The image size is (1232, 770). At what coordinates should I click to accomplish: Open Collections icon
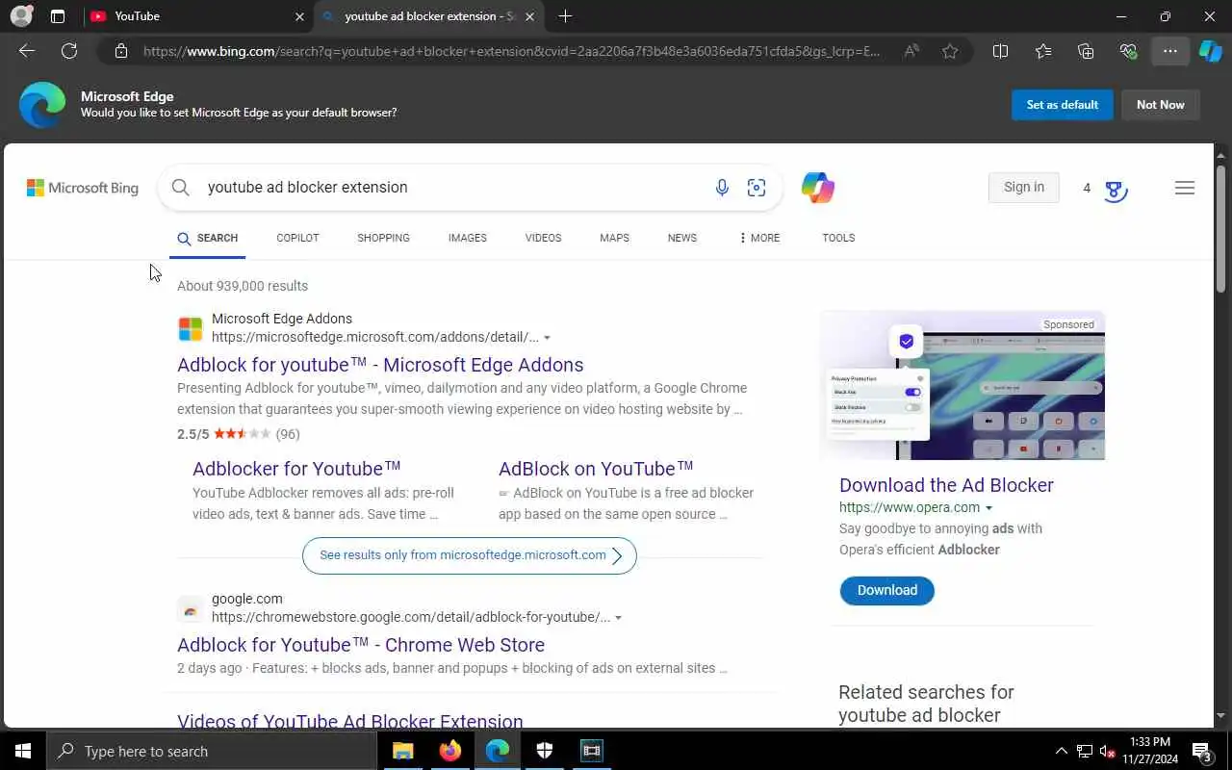[1086, 51]
